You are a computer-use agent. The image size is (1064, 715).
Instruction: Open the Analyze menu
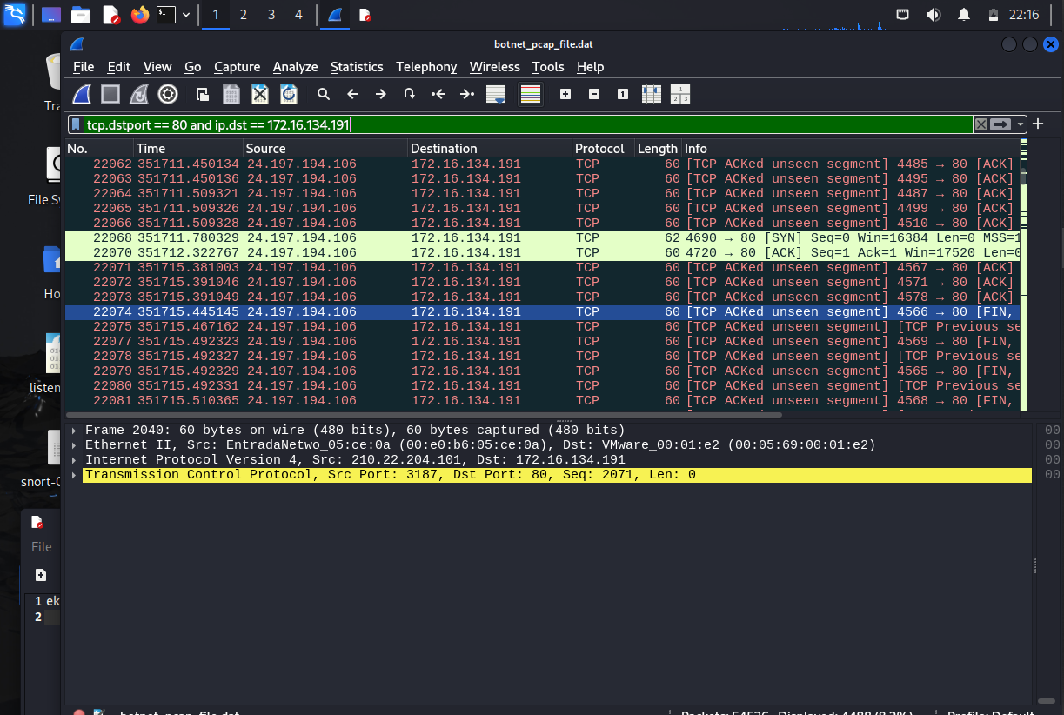click(295, 67)
